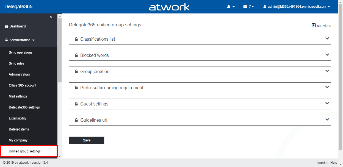Open the notifications bell menu
The height and width of the screenshot is (167, 343).
coord(229,7)
